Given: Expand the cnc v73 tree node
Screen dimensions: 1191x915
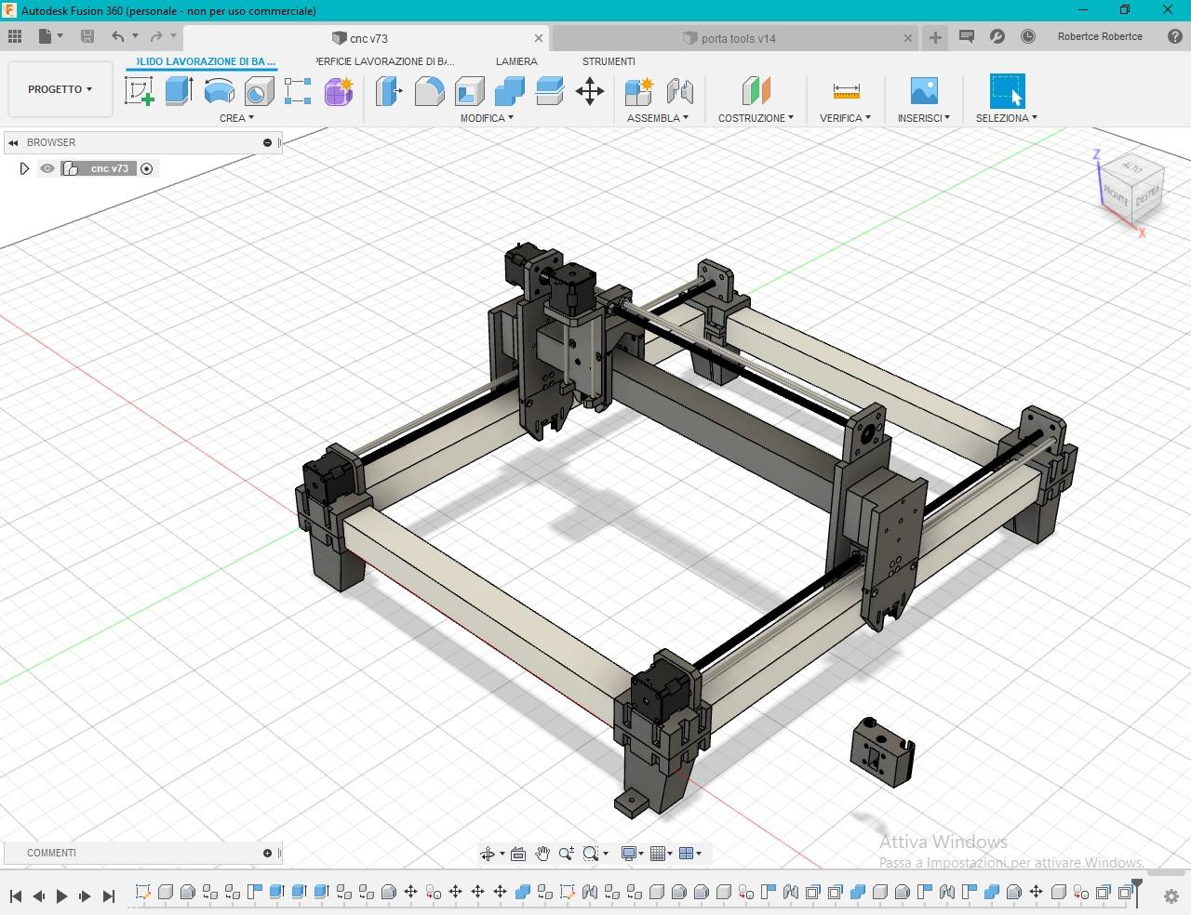Looking at the screenshot, I should [24, 168].
